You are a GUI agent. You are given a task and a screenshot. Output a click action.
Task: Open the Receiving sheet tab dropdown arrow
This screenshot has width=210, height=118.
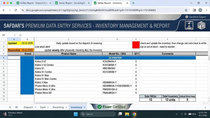tap(66, 107)
